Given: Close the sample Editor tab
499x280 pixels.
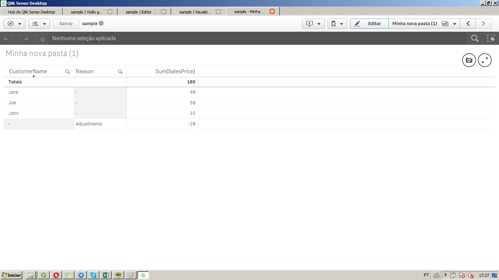Looking at the screenshot, I should [164, 12].
